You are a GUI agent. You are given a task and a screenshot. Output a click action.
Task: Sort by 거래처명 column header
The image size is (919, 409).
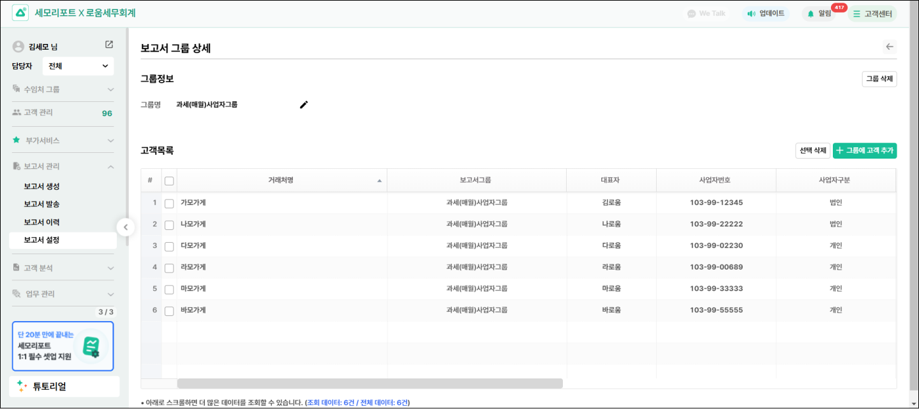281,180
